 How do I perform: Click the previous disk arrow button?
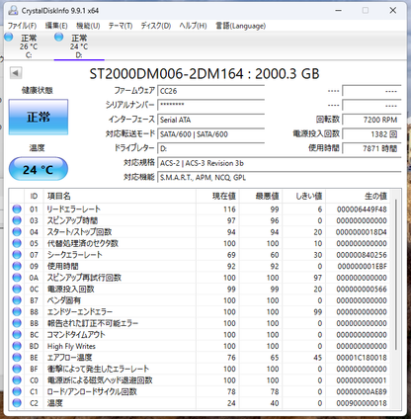point(16,73)
